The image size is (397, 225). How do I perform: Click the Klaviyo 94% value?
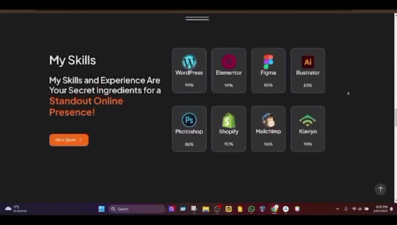[308, 144]
